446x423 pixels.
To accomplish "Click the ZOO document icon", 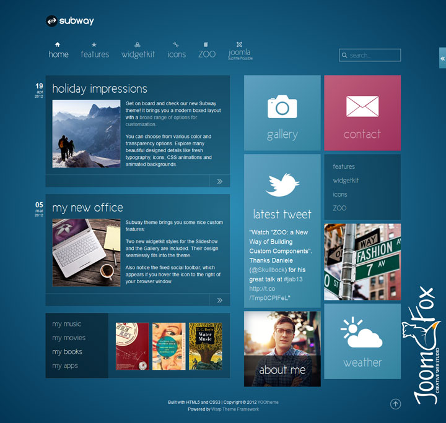I will [x=206, y=45].
